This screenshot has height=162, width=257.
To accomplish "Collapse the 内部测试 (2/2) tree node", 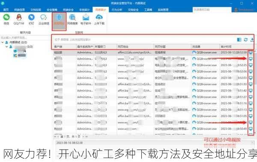I will tap(3, 42).
